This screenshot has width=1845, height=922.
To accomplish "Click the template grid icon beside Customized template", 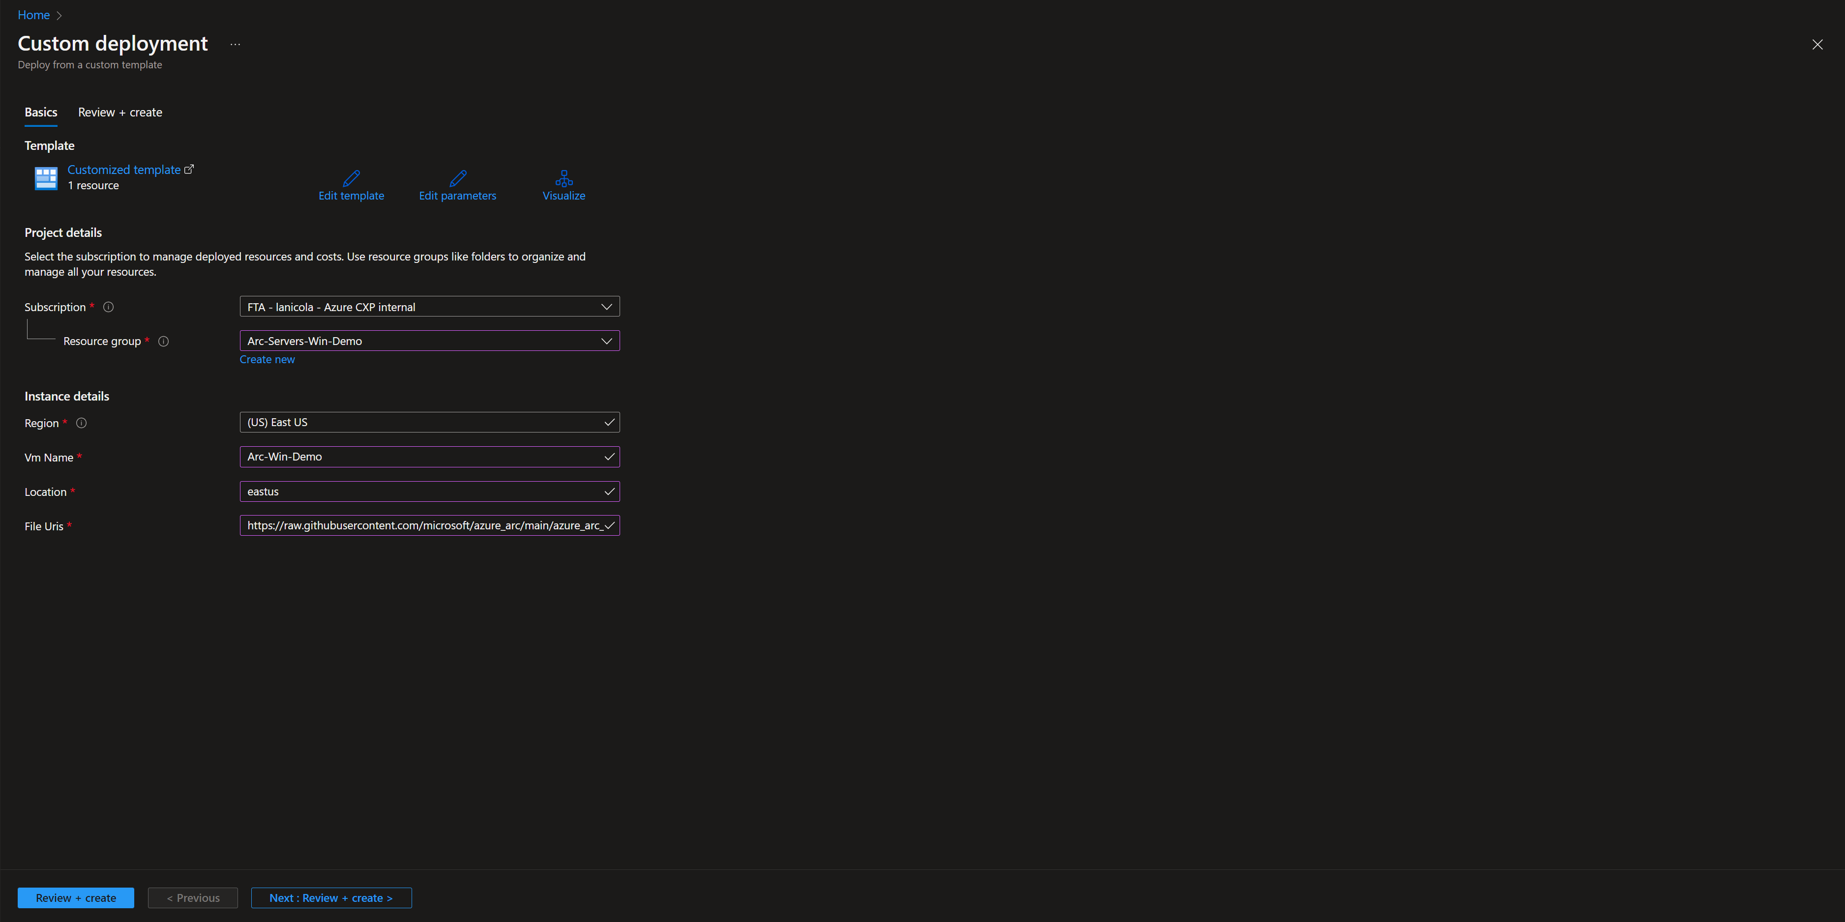I will click(46, 177).
